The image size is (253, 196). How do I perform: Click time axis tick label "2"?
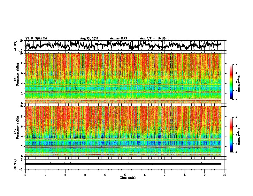pyautogui.click(x=65, y=175)
